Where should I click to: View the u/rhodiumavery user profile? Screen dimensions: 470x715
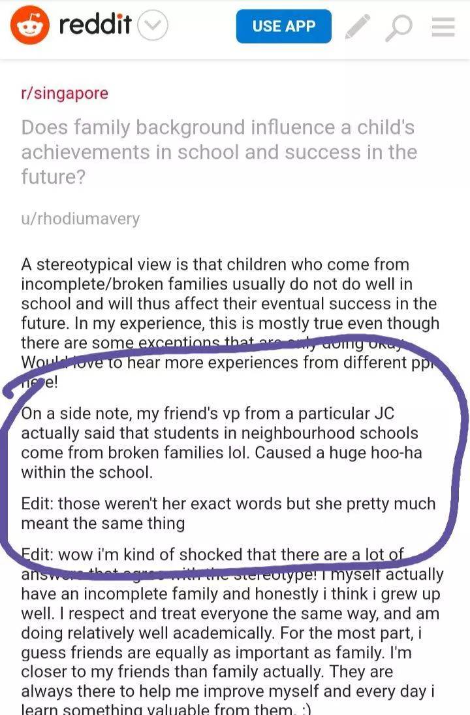tap(80, 218)
